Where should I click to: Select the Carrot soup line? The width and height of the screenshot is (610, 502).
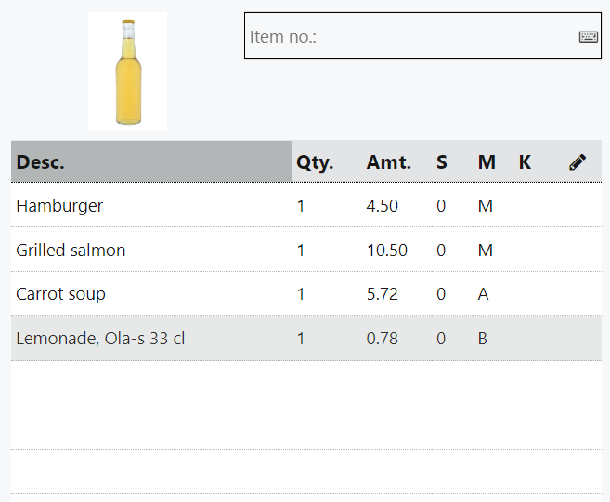pyautogui.click(x=60, y=294)
